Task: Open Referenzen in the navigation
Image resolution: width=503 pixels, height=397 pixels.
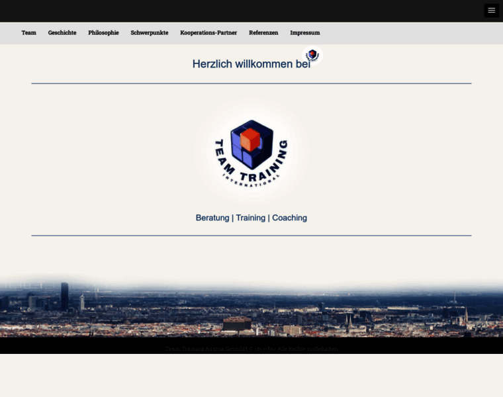Action: pos(263,32)
